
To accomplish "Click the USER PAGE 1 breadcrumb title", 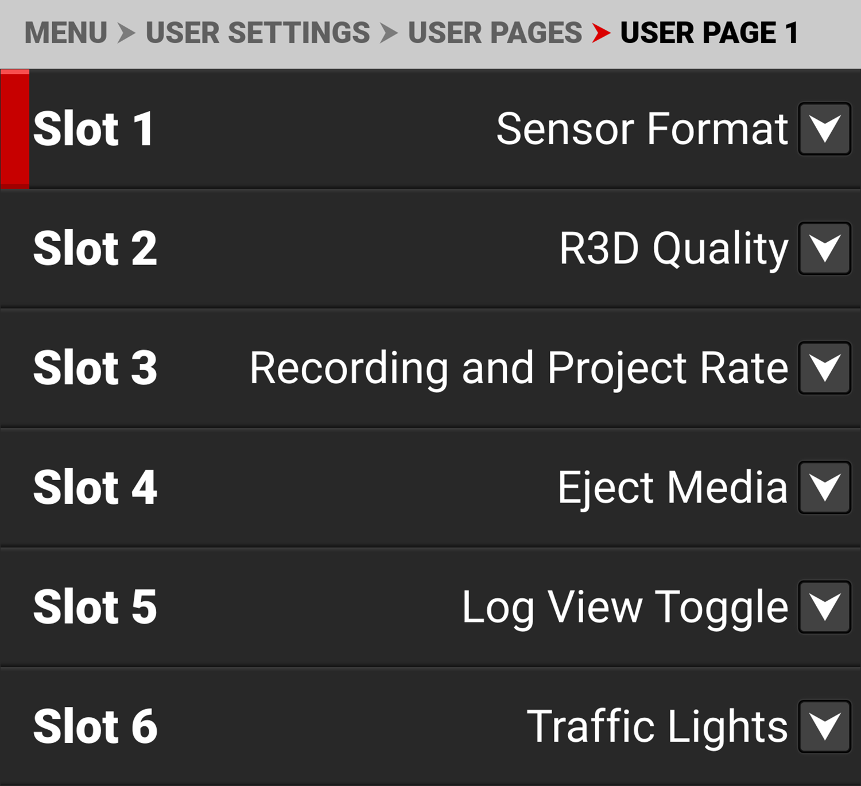I will click(x=709, y=33).
